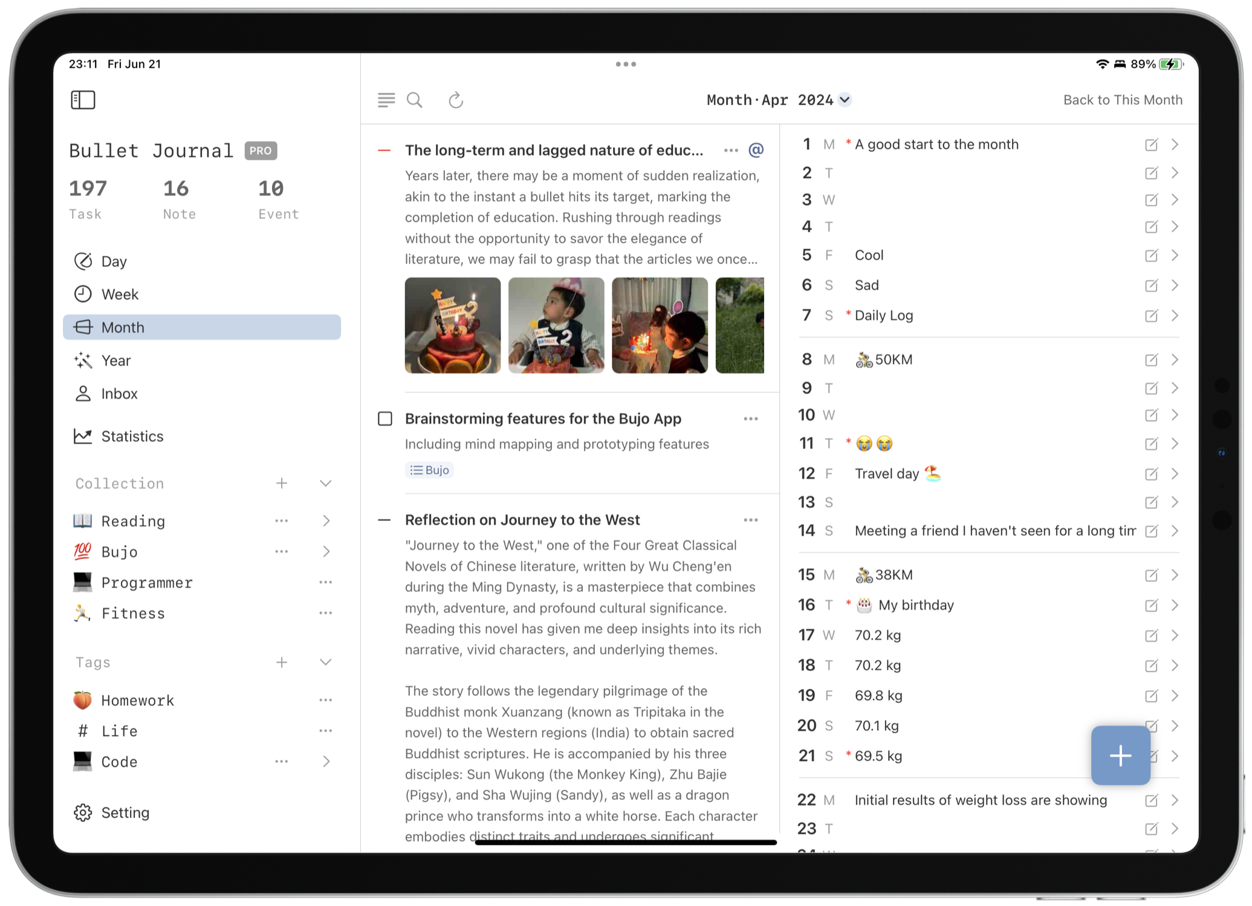Open day 14 entry chevron
Image resolution: width=1252 pixels, height=906 pixels.
click(1175, 531)
